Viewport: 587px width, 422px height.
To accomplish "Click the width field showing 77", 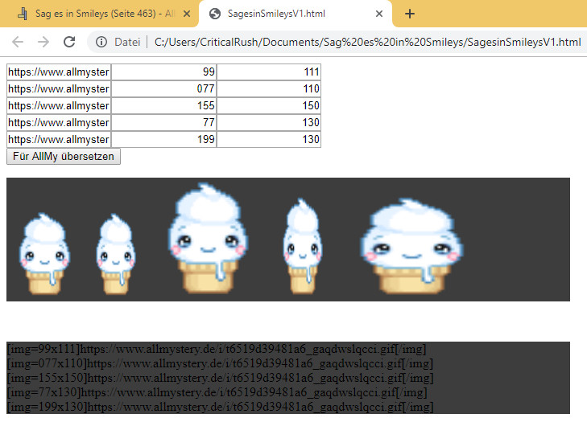I will (x=164, y=122).
